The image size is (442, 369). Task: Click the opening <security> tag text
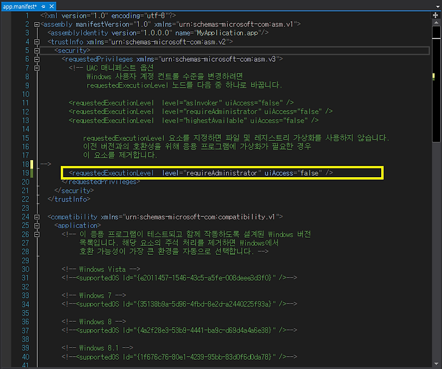(x=72, y=51)
